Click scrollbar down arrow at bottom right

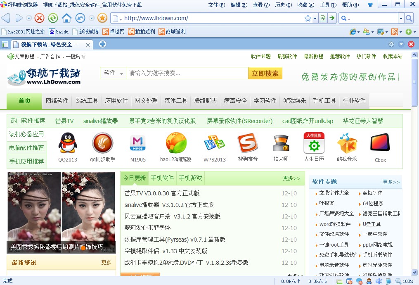(414, 273)
